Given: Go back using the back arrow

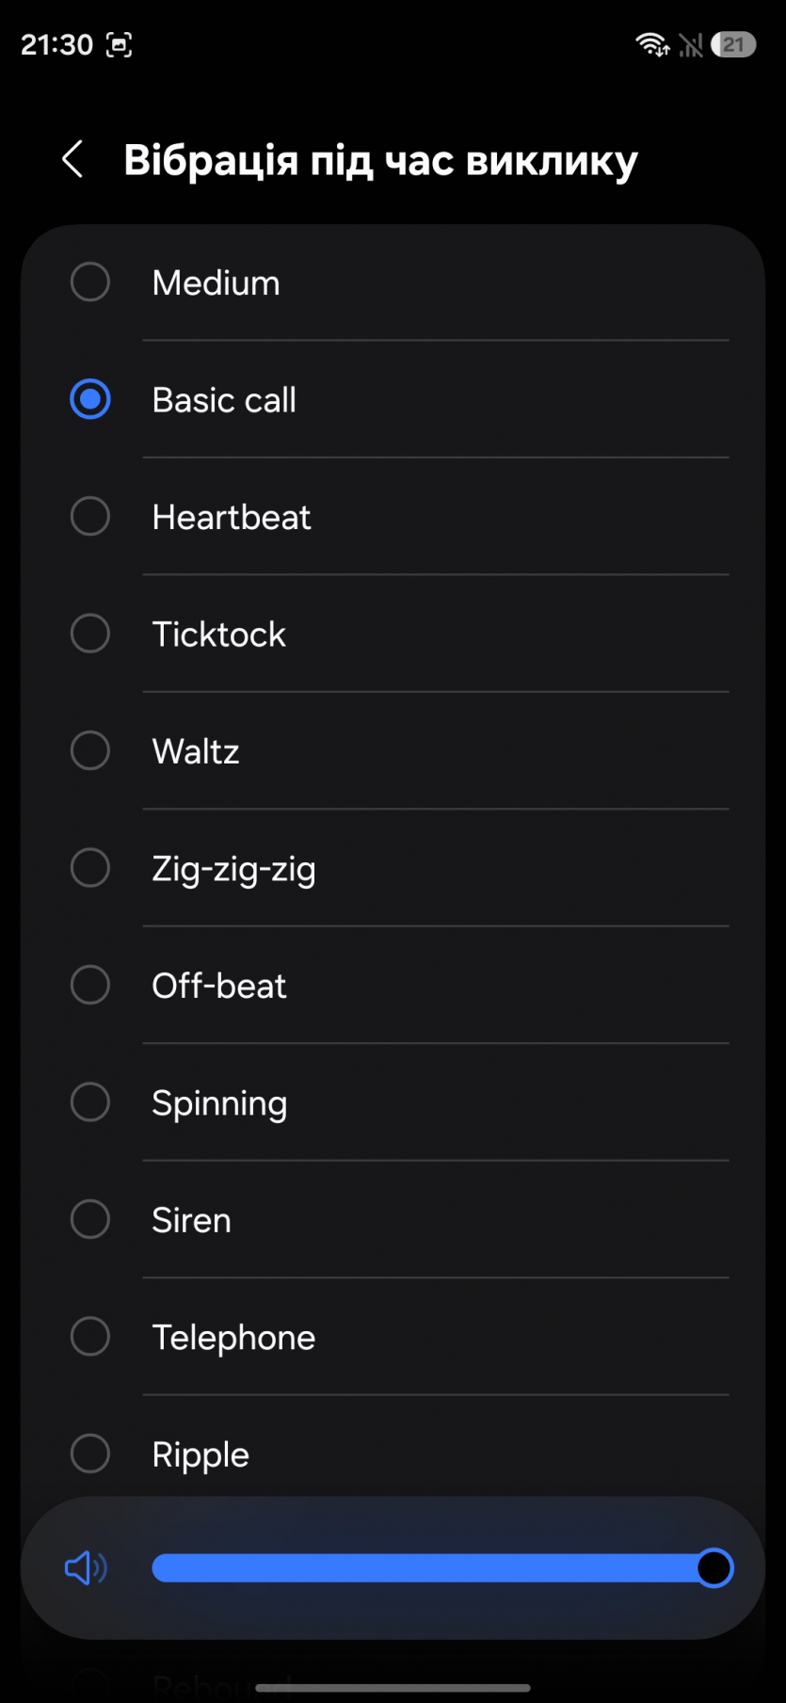Looking at the screenshot, I should pos(72,159).
